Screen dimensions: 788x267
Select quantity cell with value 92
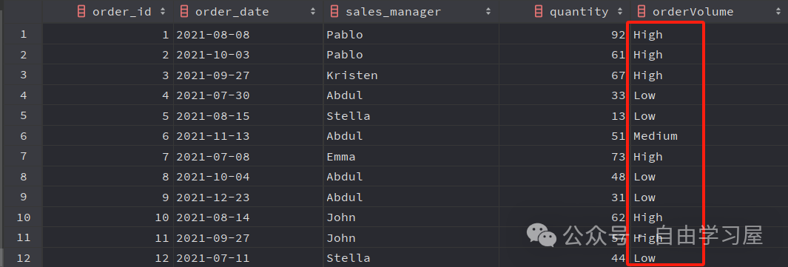click(x=564, y=35)
